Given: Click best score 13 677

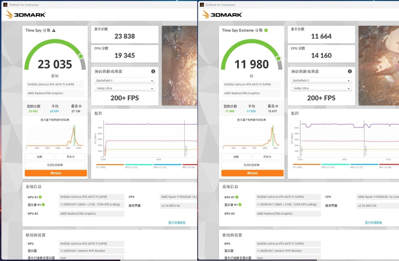Looking at the screenshot, I should tap(273, 111).
